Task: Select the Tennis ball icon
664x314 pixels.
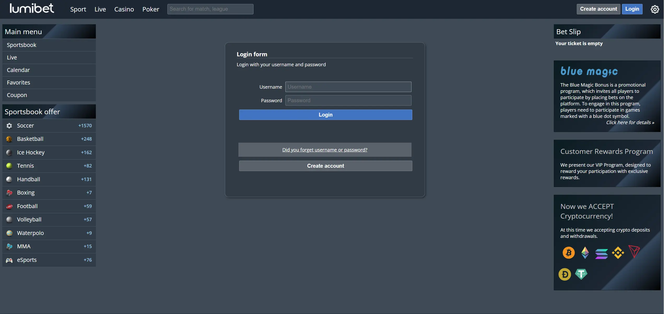Action: tap(9, 166)
